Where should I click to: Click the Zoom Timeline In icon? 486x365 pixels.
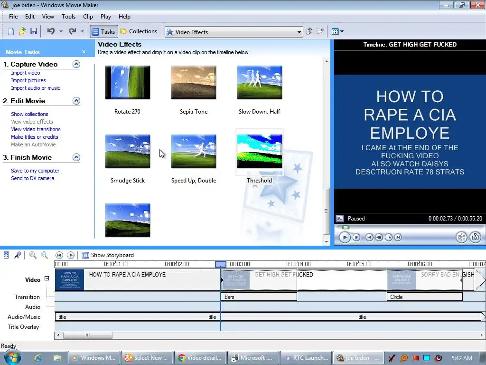click(x=33, y=255)
